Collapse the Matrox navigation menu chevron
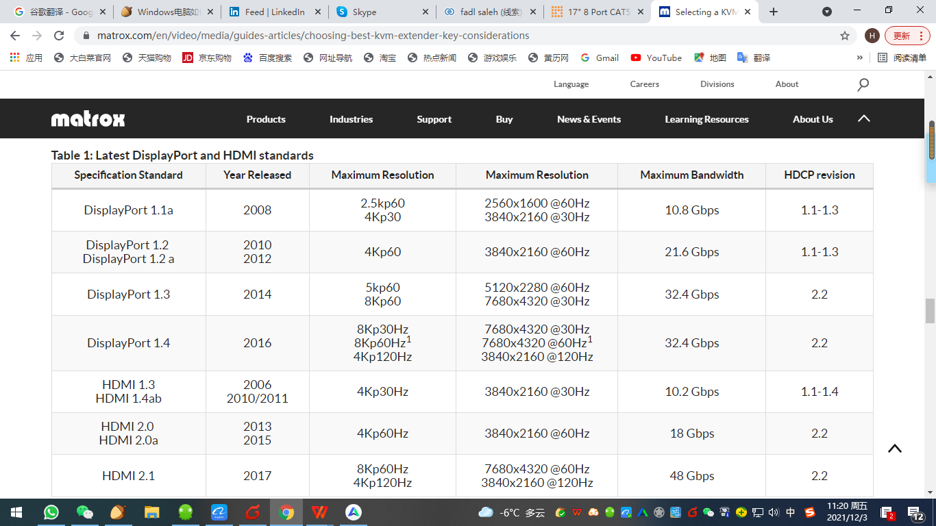The width and height of the screenshot is (936, 526). point(864,118)
